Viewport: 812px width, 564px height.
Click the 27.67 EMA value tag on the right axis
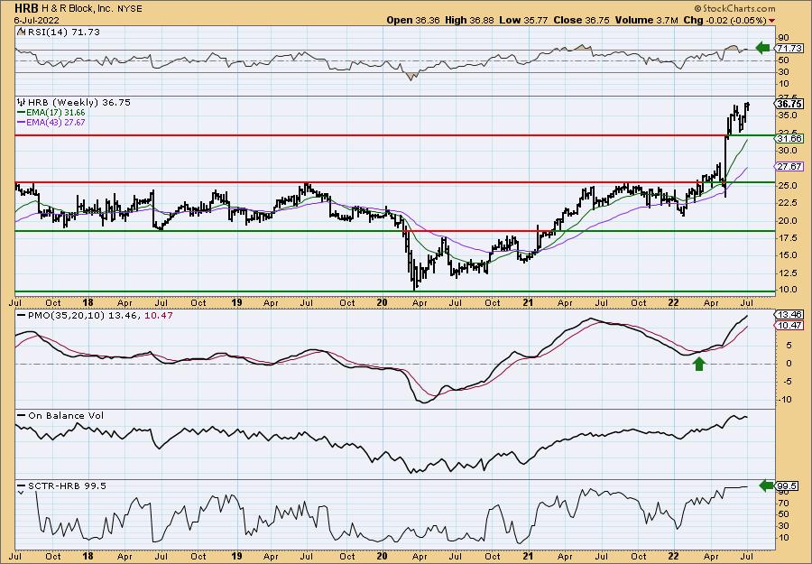click(789, 166)
